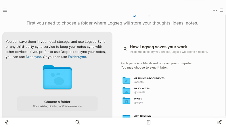Image resolution: width=226 pixels, height=127 pixels.
Task: Select the /assets folder path text
Action: point(139,82)
